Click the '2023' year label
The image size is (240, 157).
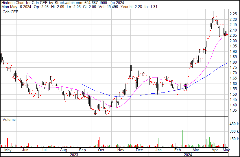click(74, 155)
